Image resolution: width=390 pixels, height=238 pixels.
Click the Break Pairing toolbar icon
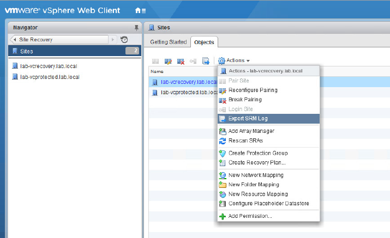[x=181, y=60]
